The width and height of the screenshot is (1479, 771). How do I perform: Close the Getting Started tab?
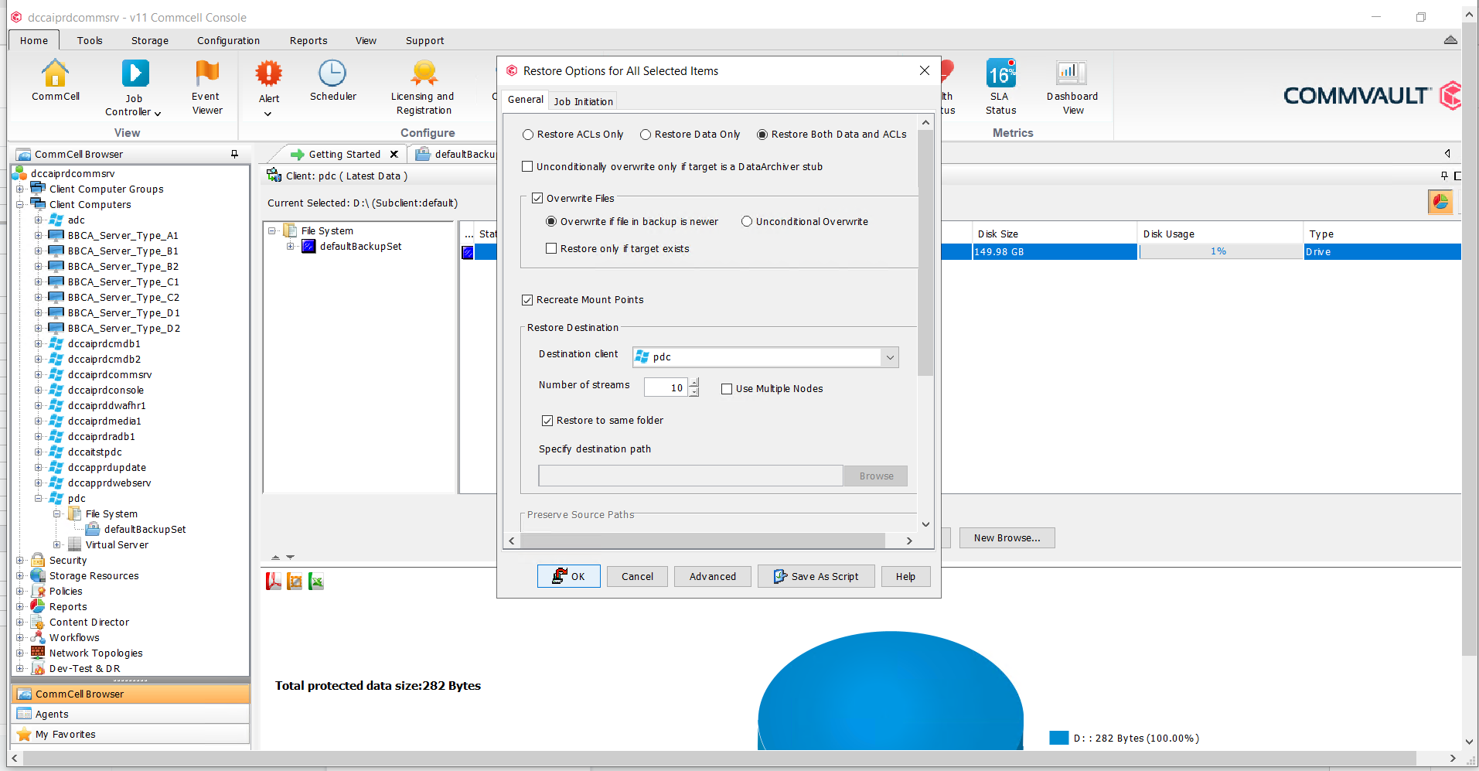[x=394, y=154]
